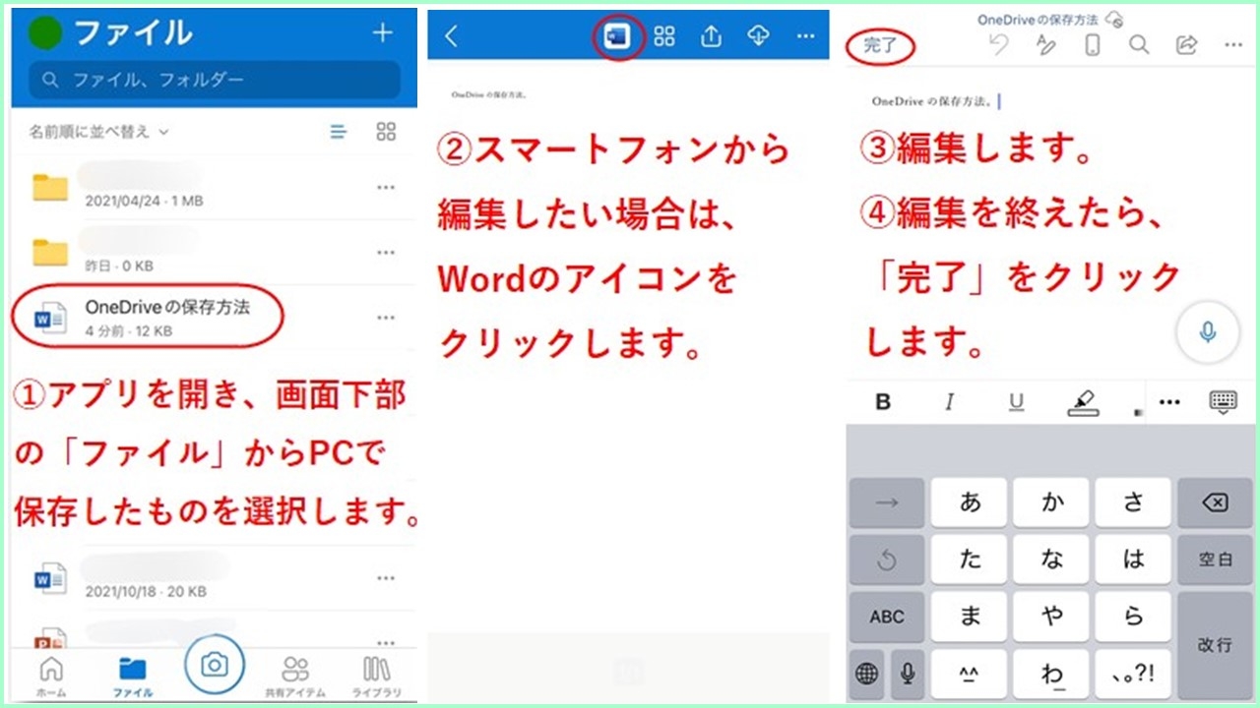1260x708 pixels.
Task: Switch to list view layout icon
Action: tap(339, 132)
